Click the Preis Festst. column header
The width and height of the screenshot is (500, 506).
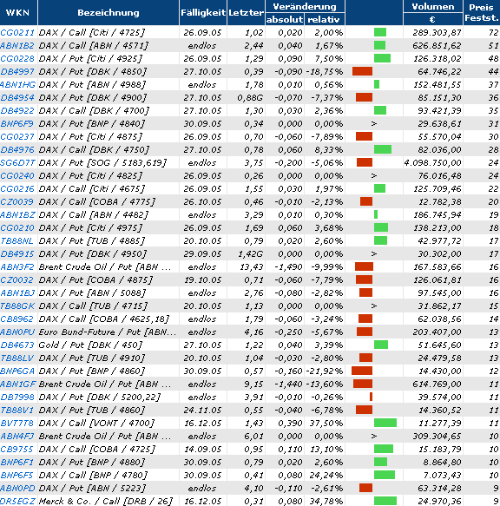pyautogui.click(x=482, y=13)
